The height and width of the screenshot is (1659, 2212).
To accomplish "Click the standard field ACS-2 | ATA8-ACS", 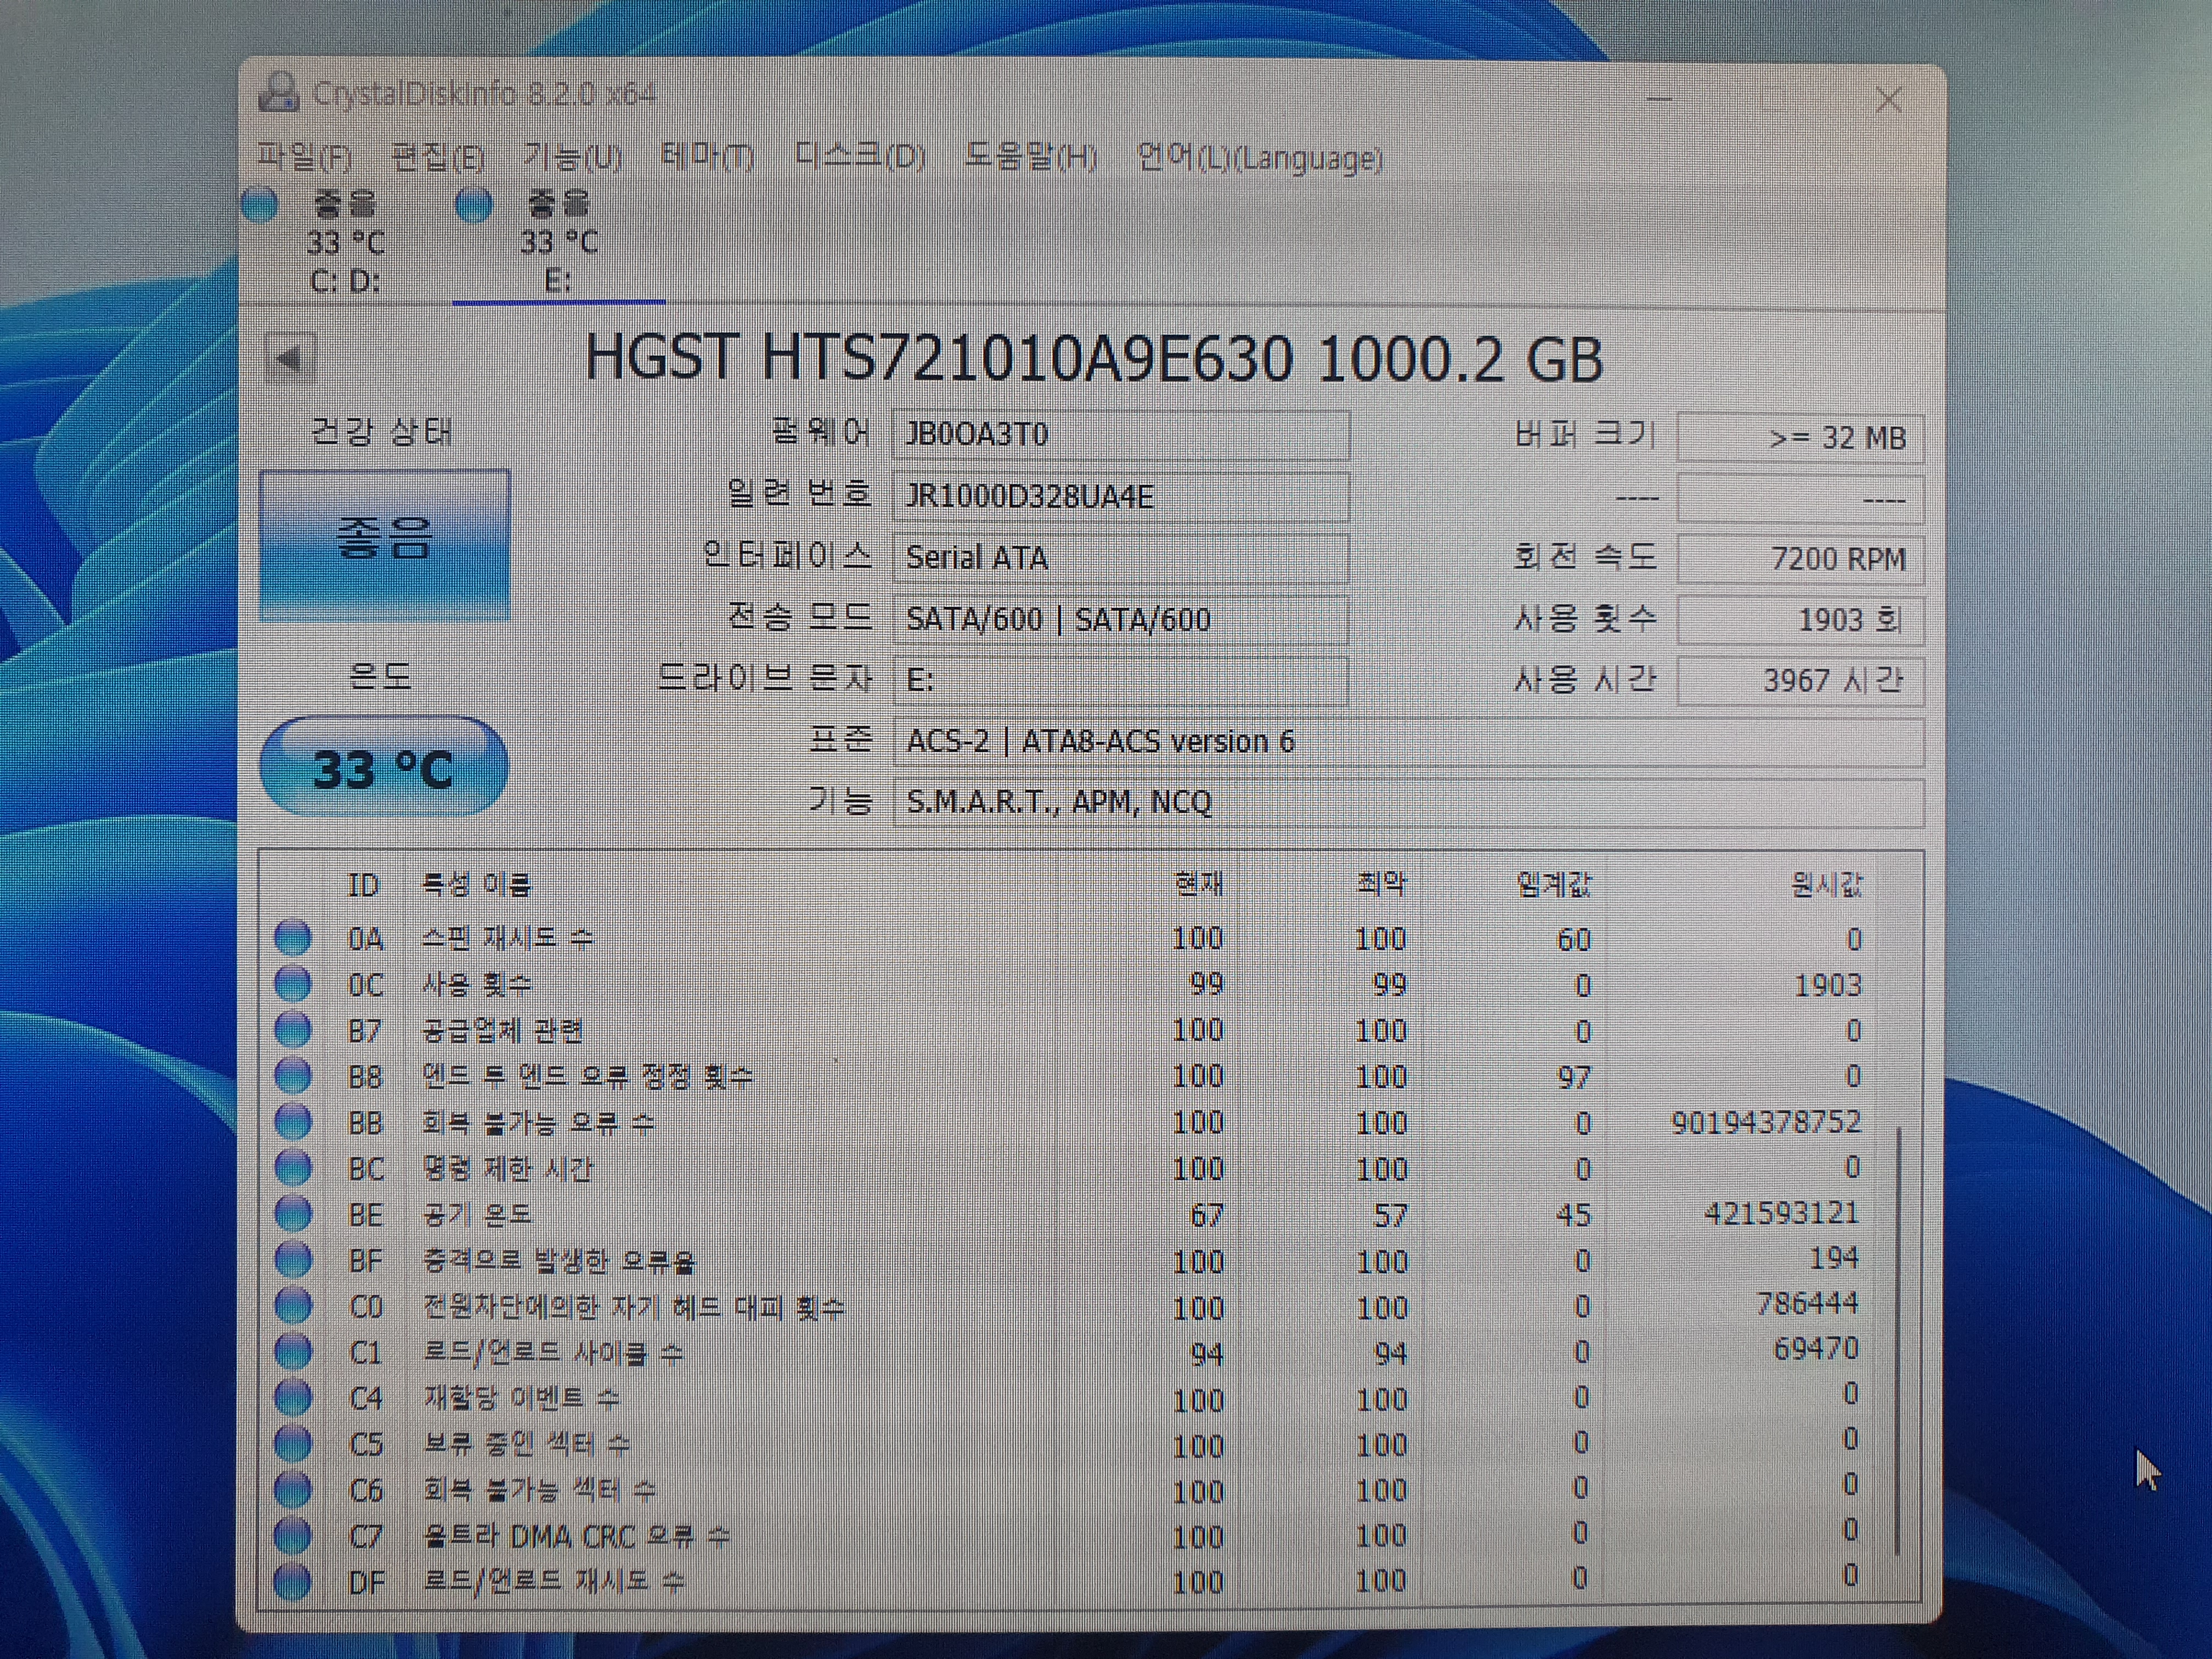I will (x=1408, y=742).
